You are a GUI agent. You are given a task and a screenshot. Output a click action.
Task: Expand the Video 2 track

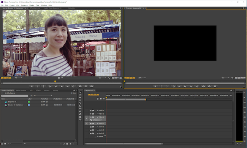click(x=97, y=114)
